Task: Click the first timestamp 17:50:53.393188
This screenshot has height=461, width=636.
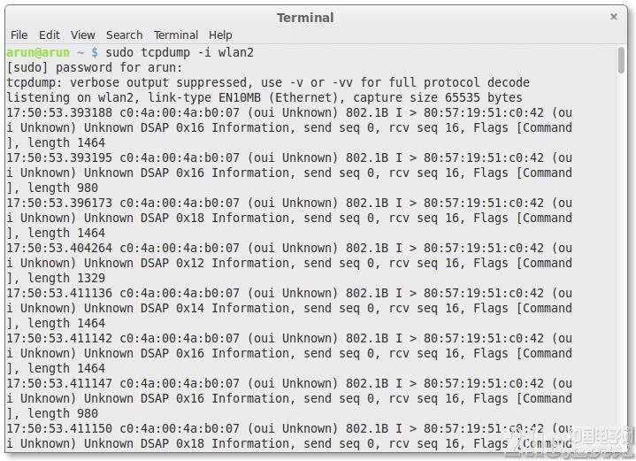Action: click(59, 112)
